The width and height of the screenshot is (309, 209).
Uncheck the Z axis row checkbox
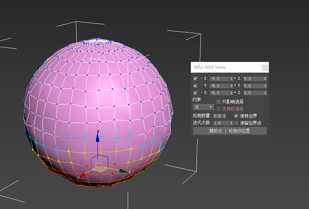click(x=195, y=93)
